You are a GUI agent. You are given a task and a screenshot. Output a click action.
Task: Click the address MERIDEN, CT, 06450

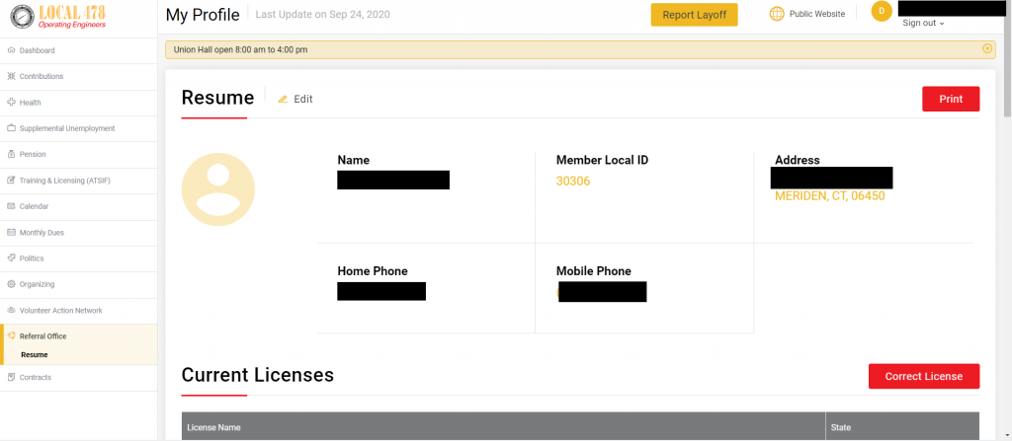pos(830,196)
